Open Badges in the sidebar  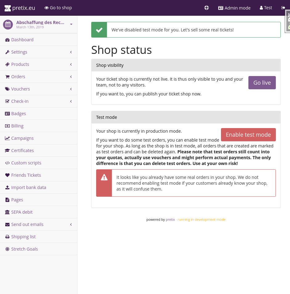pos(39,114)
